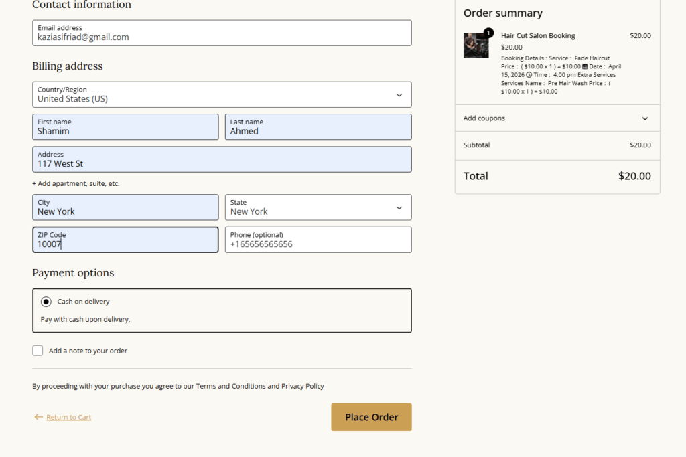Click the ZIP Code field
The image size is (686, 457).
coord(125,240)
